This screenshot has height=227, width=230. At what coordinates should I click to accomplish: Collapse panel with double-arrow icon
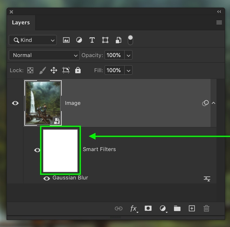[219, 12]
